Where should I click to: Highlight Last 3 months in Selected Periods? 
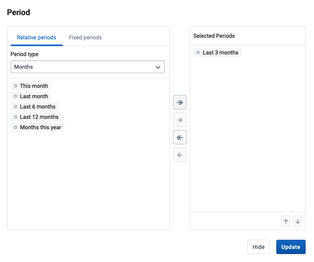(x=217, y=52)
